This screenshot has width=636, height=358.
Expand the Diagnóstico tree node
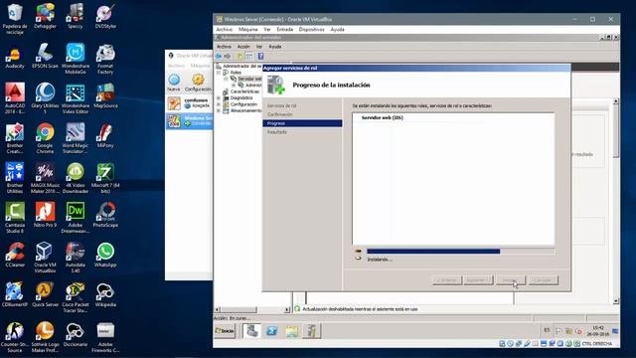[x=219, y=97]
